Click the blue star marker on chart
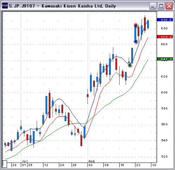 135,41
